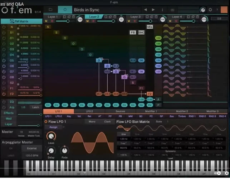Click the first square icon beside Layer 1
The height and width of the screenshot is (179, 230).
point(64,17)
